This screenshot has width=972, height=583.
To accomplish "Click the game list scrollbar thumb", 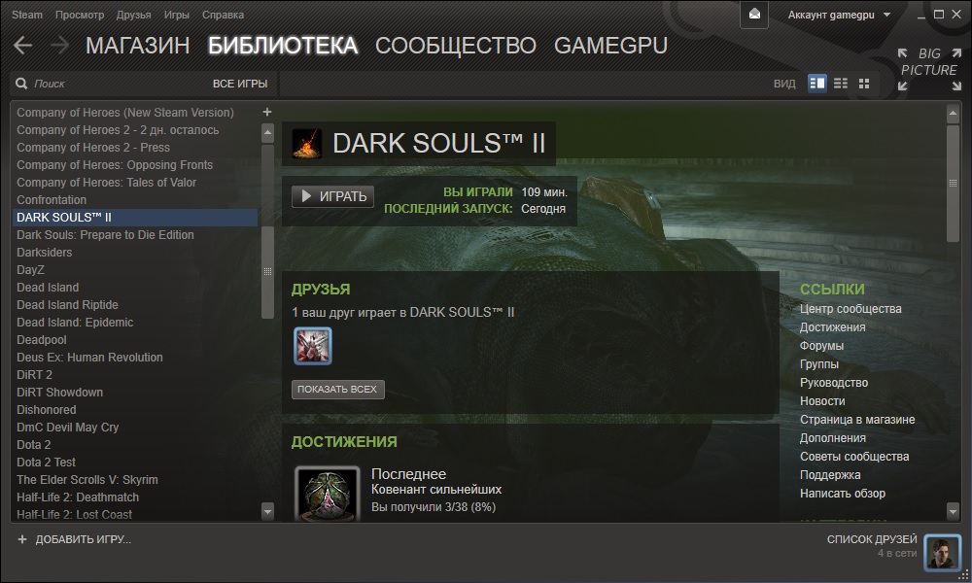I will (x=268, y=273).
